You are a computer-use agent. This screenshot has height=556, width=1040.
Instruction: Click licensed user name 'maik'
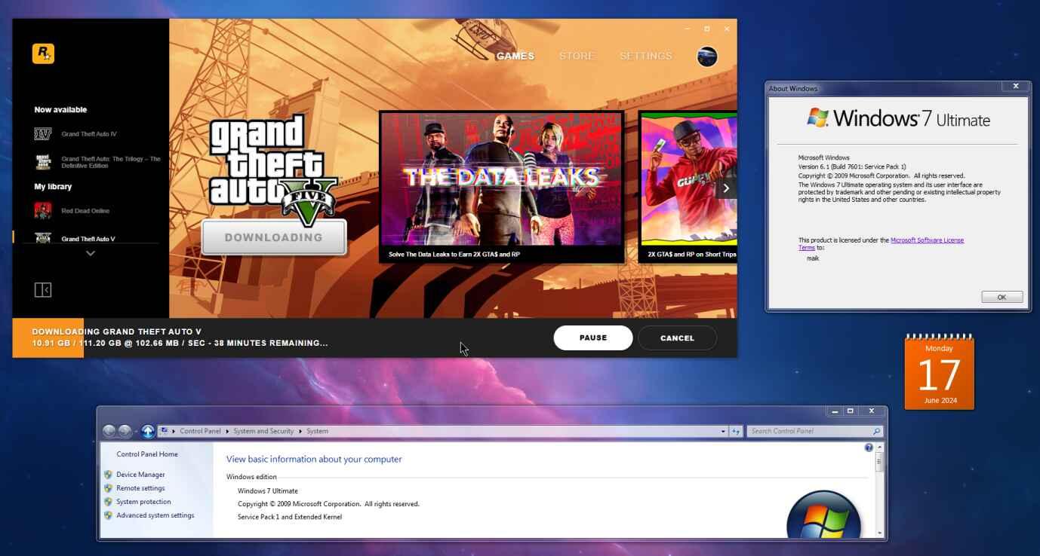coord(813,258)
